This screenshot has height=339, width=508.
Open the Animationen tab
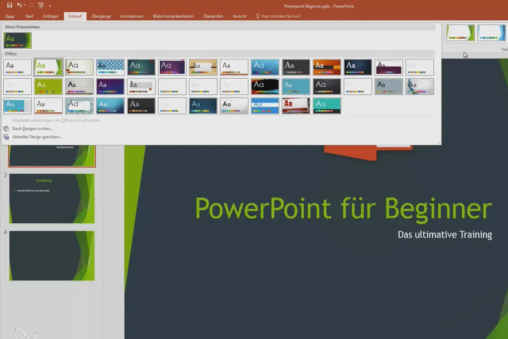(132, 16)
